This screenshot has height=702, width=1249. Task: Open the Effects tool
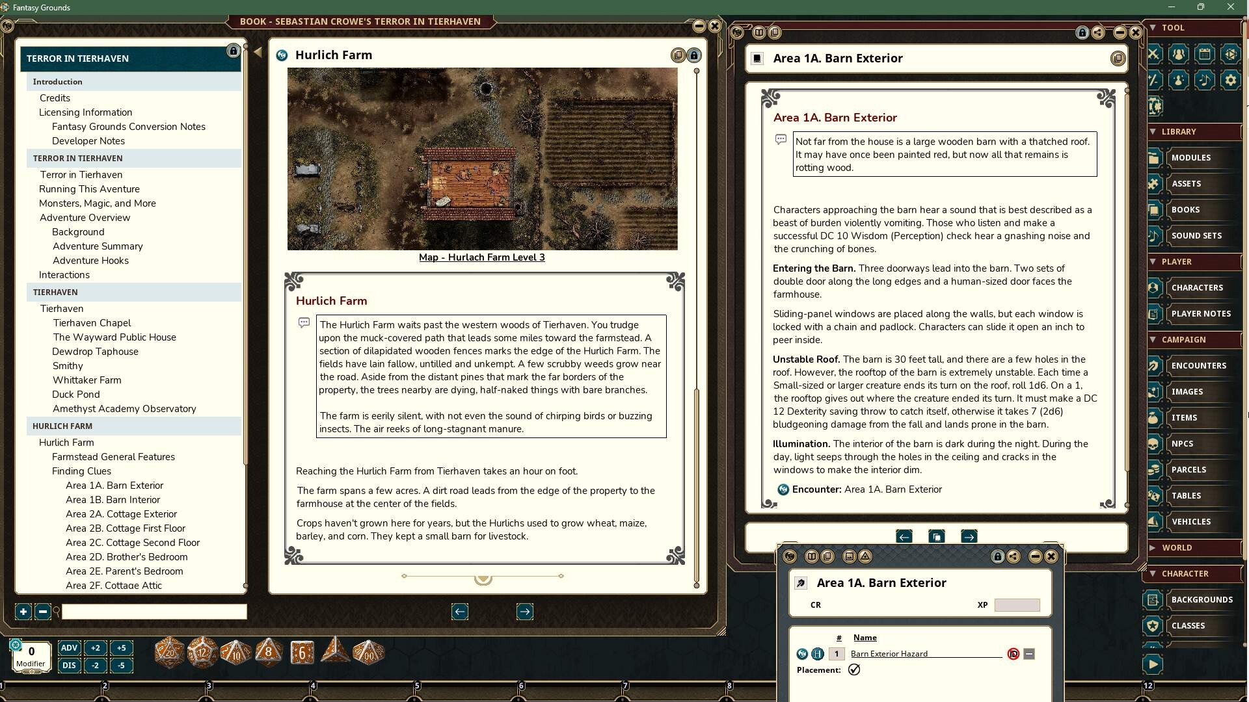[x=1179, y=81]
